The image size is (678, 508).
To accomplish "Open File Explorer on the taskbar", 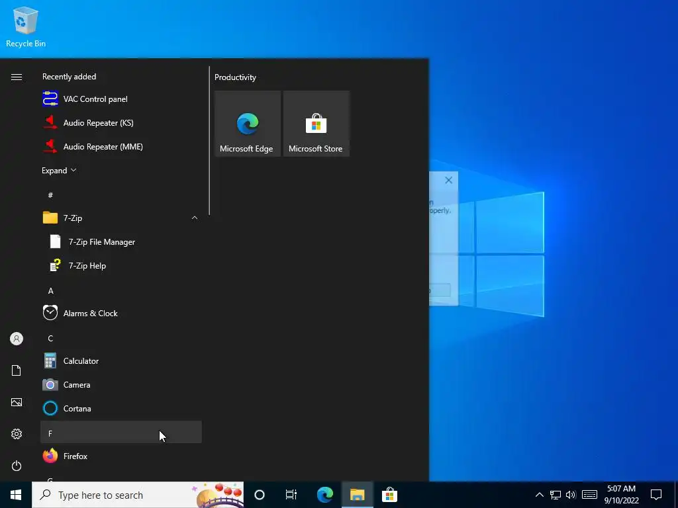I will click(x=357, y=495).
